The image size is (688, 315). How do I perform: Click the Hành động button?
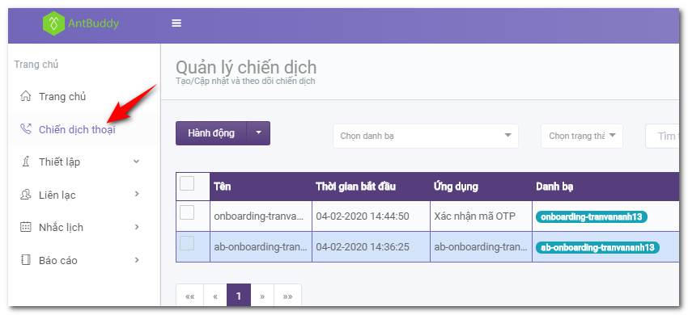coord(211,133)
